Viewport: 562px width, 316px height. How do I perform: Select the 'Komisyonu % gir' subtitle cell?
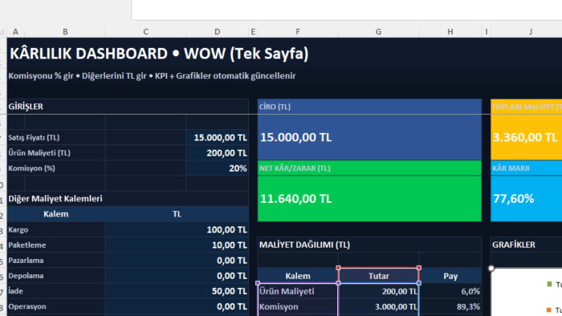152,76
